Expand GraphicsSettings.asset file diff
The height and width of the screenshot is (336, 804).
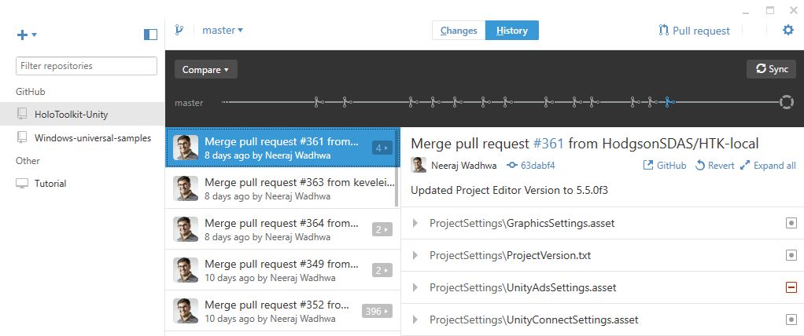415,224
